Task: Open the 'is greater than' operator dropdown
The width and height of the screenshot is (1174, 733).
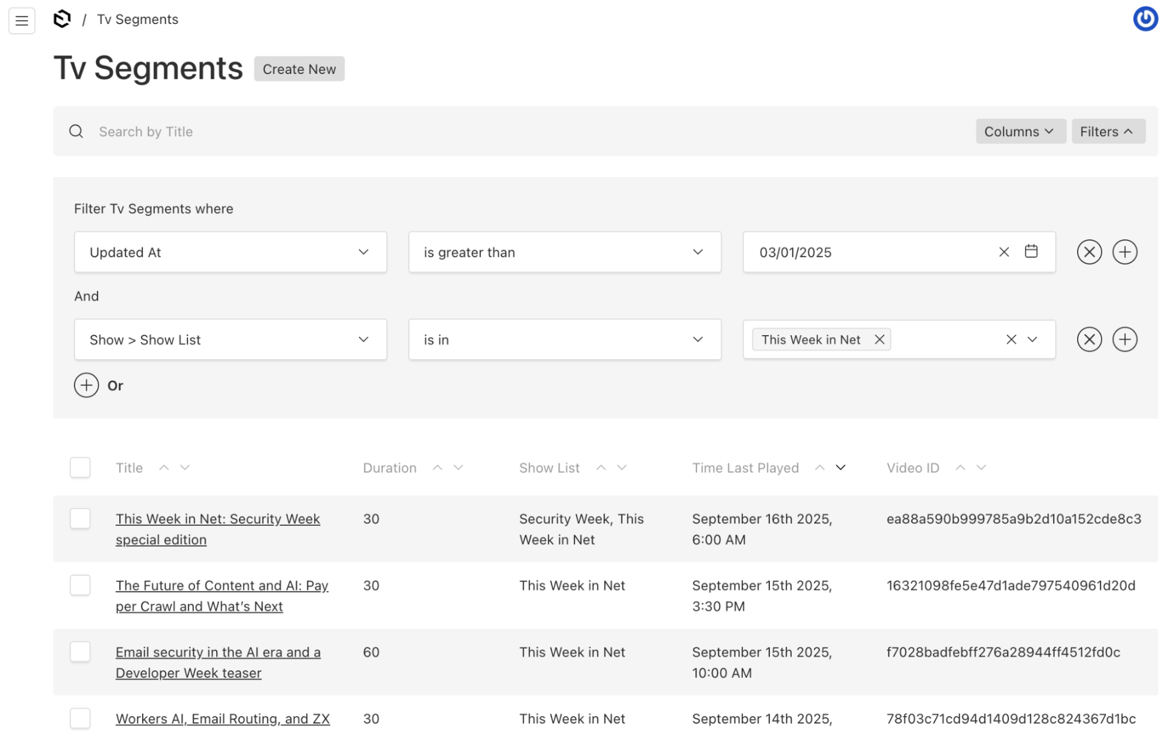Action: tap(564, 252)
